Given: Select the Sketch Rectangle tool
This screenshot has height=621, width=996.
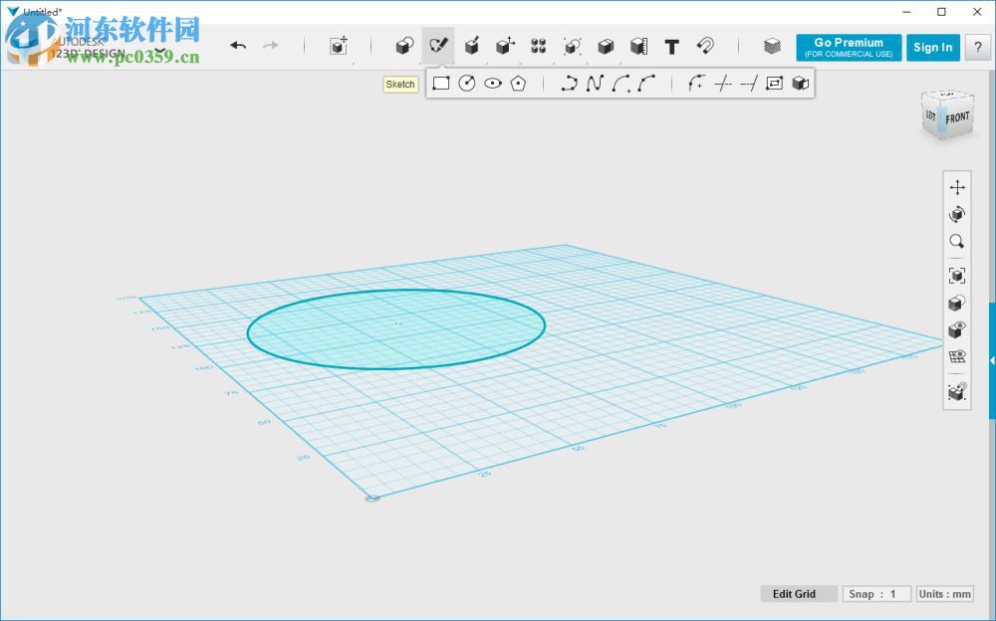Looking at the screenshot, I should (441, 84).
